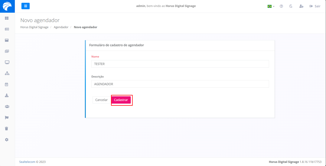Screen dimensions: 326x166
Task: Open the Brazil flag language dropdown
Action: click(x=271, y=6)
